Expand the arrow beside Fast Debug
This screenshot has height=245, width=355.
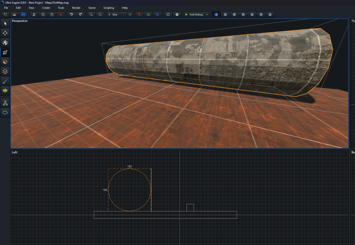207,15
